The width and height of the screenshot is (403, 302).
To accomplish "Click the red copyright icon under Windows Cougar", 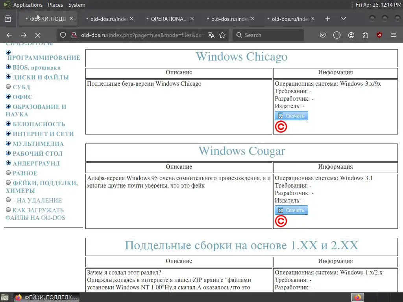I will [x=281, y=221].
